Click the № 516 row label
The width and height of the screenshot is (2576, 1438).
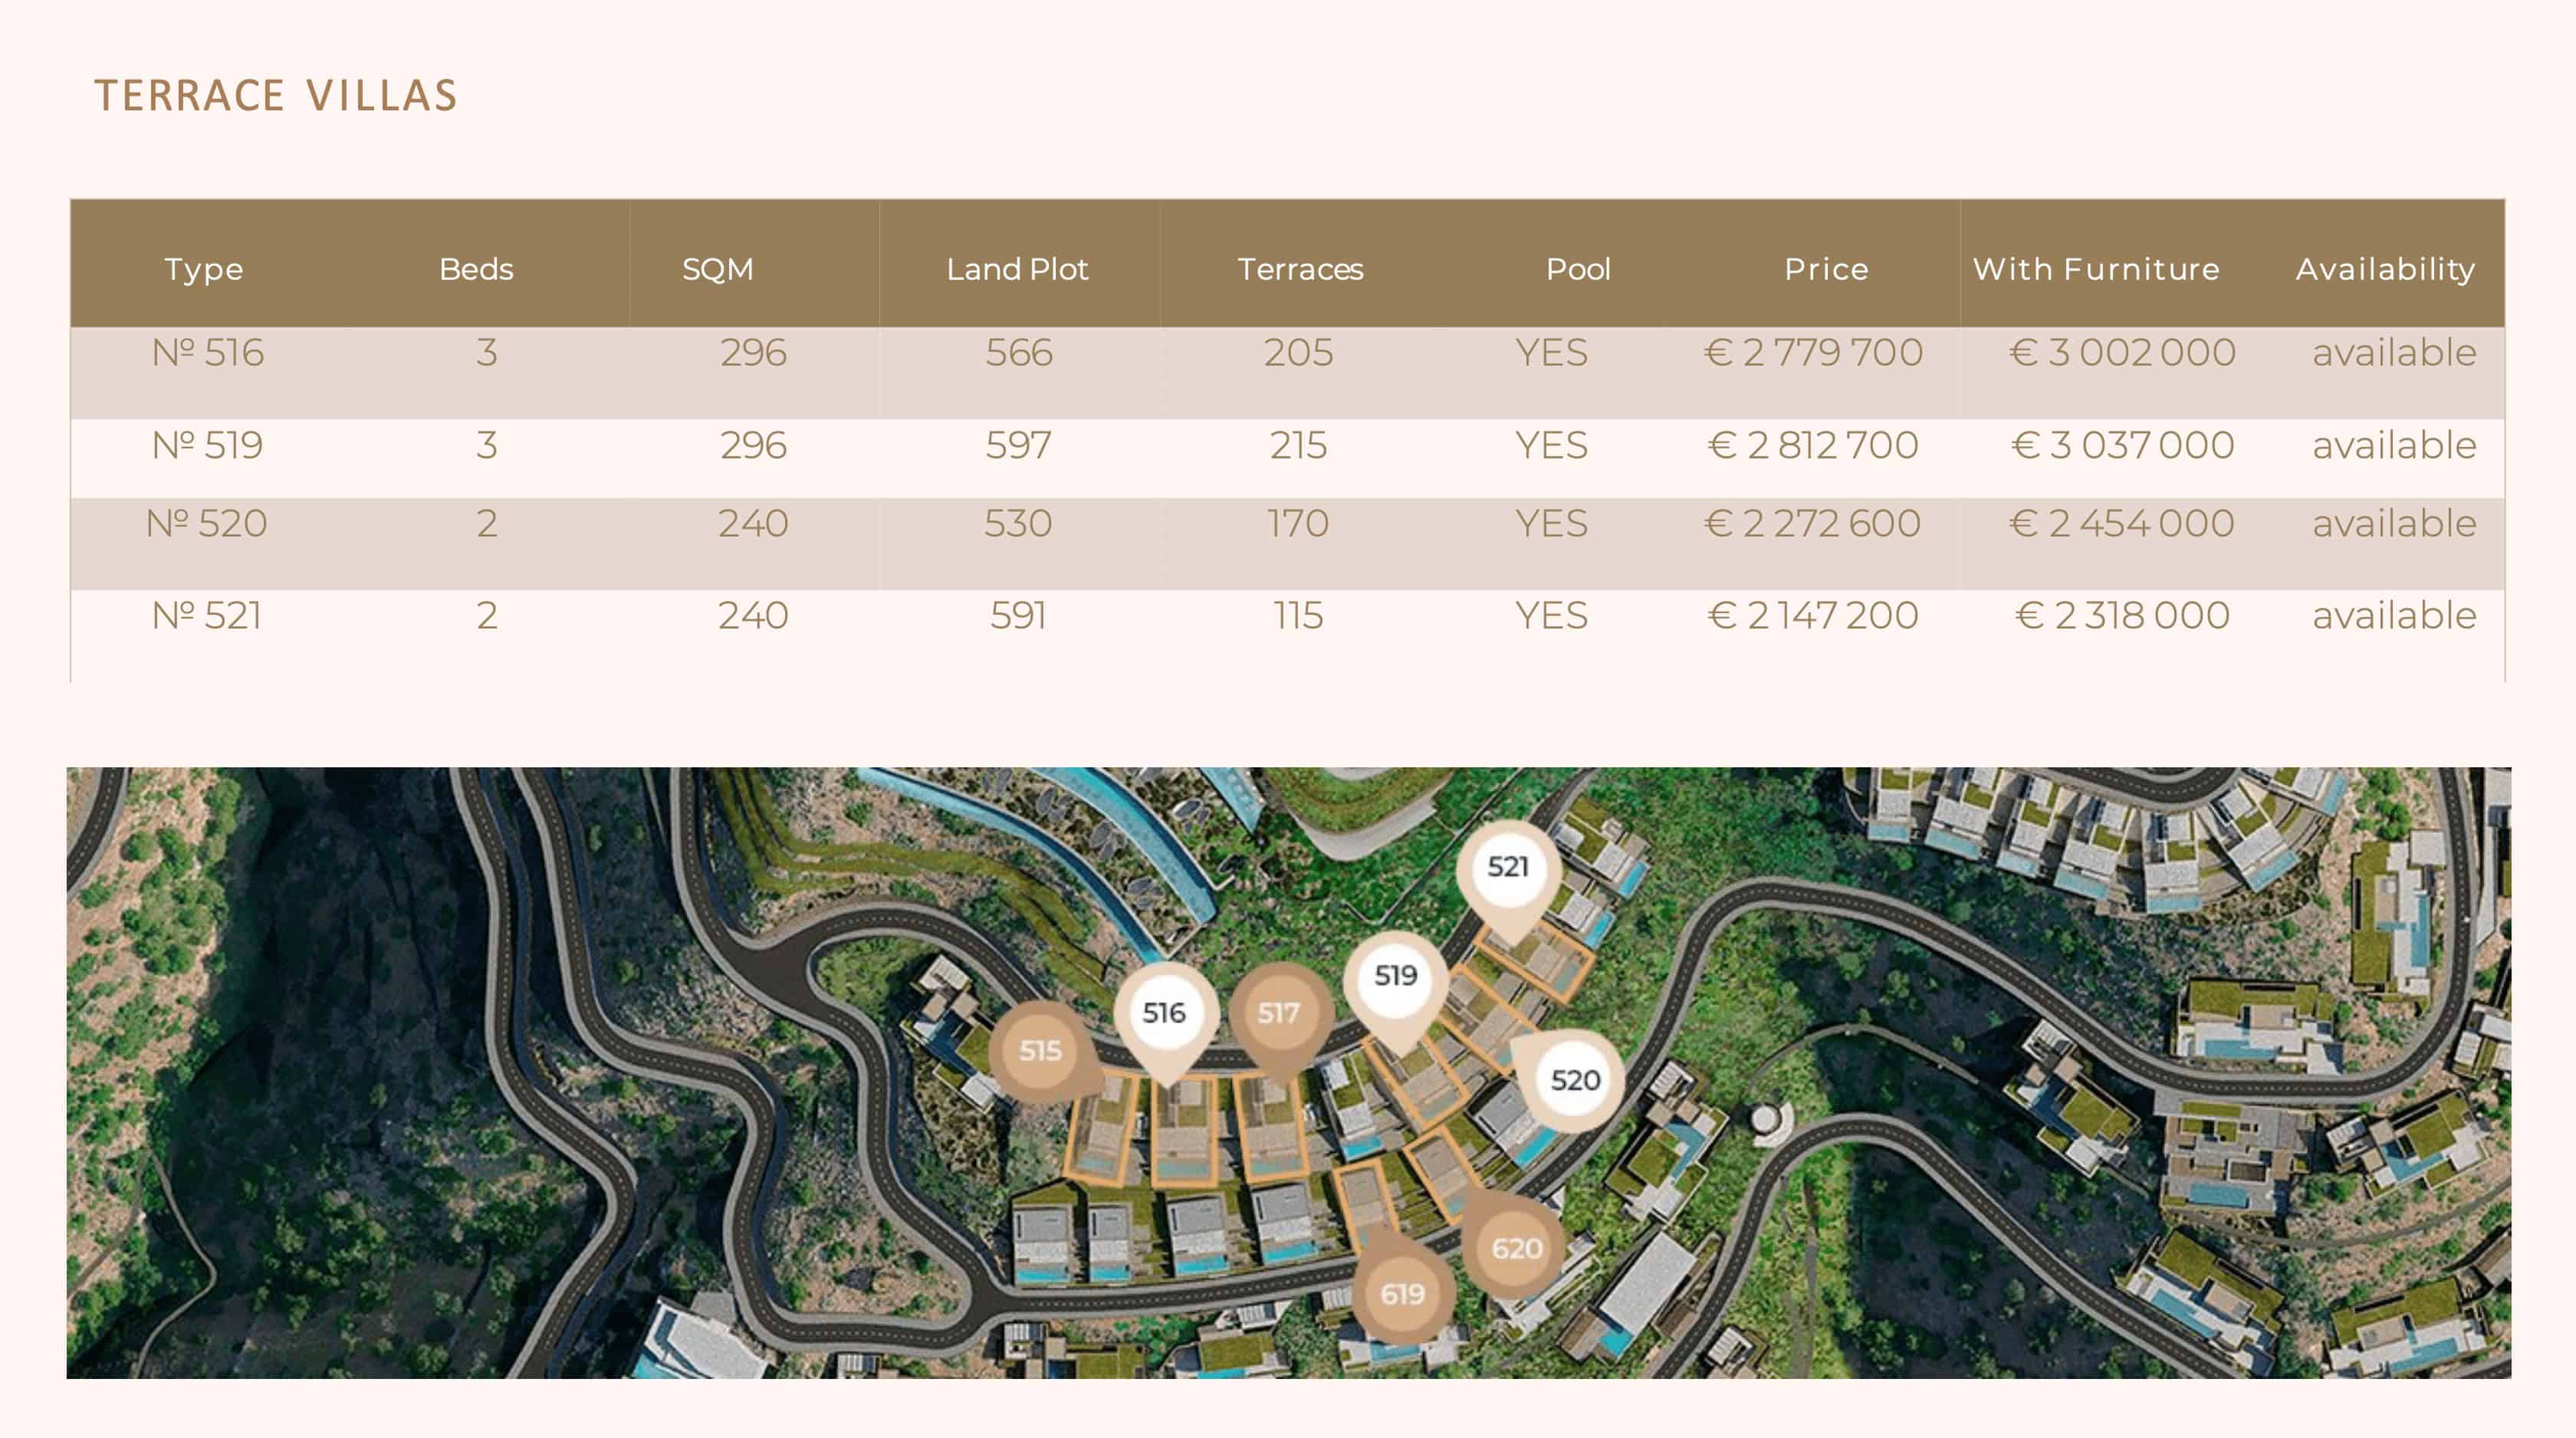click(207, 353)
